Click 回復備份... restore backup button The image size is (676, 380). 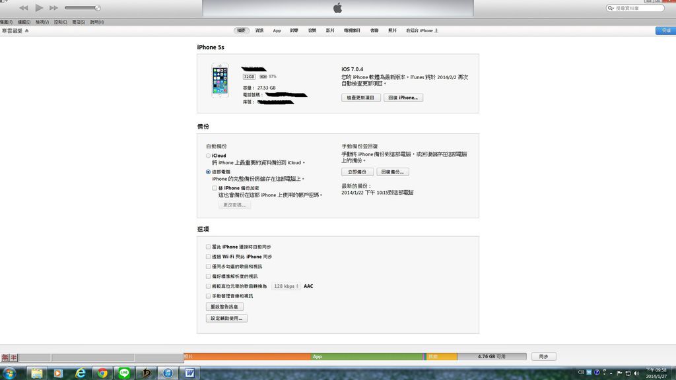[392, 172]
